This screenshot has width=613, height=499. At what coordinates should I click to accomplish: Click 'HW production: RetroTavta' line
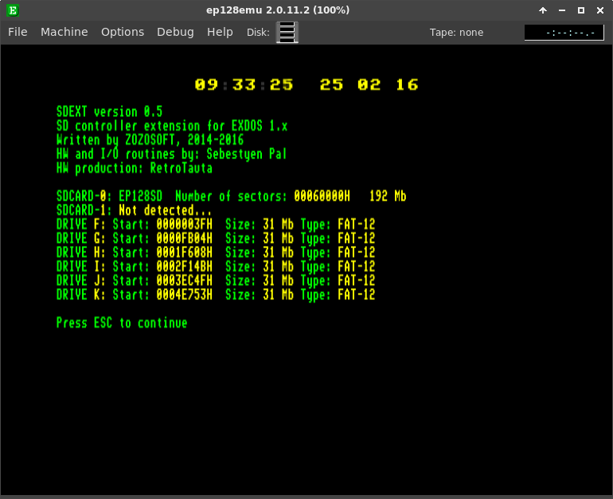(x=135, y=169)
